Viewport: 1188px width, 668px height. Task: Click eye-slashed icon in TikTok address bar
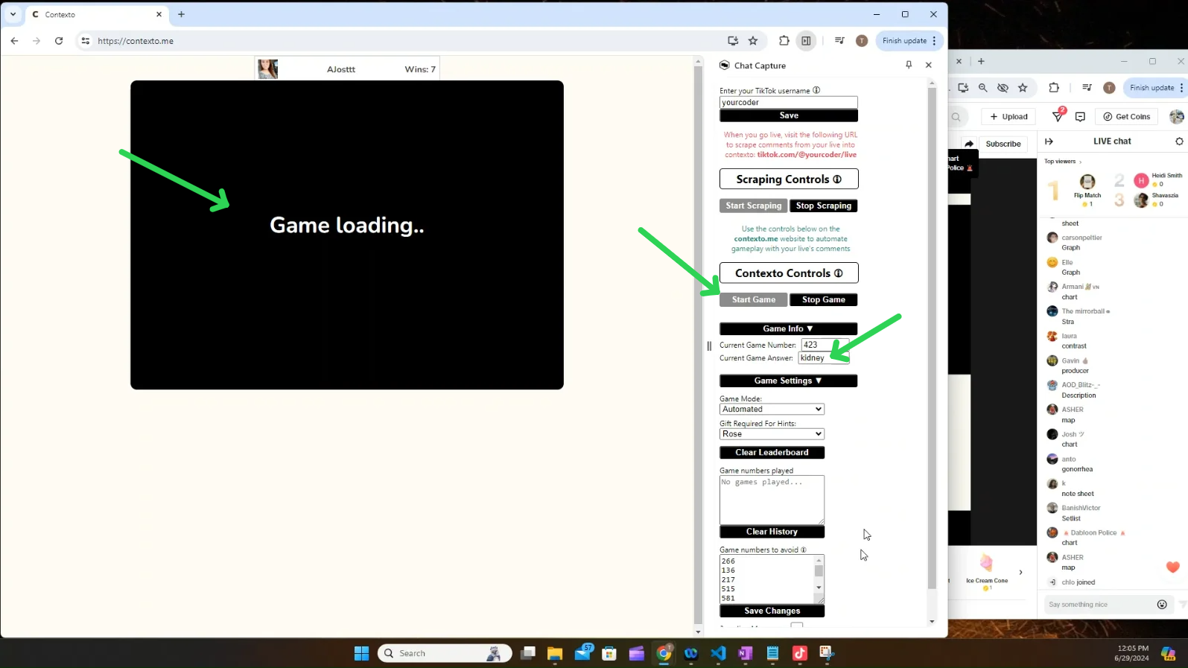click(1003, 88)
